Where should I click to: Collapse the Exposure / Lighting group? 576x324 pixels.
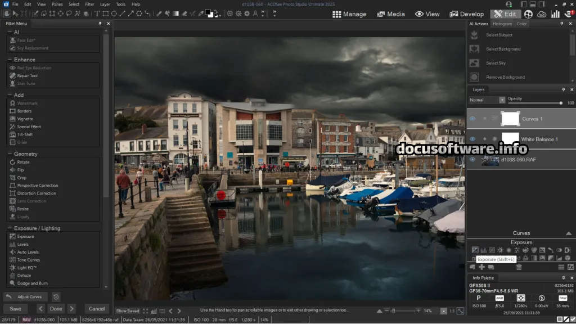point(10,228)
